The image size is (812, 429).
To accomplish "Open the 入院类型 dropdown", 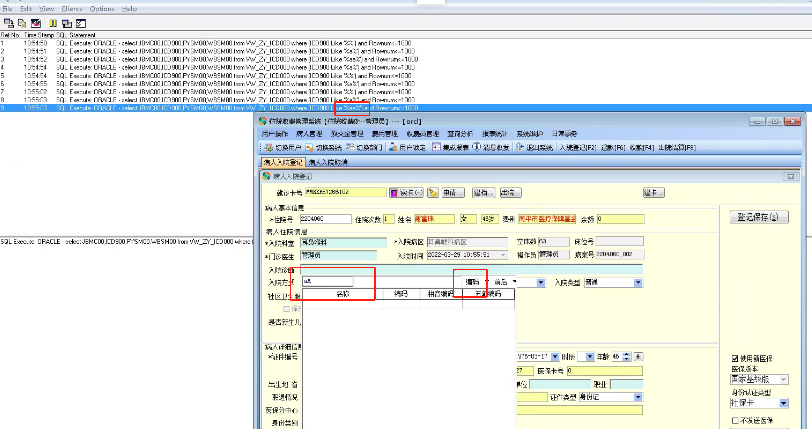I will click(638, 283).
